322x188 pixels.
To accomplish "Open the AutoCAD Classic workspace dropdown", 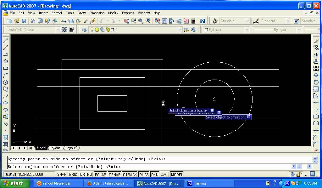I will point(58,30).
